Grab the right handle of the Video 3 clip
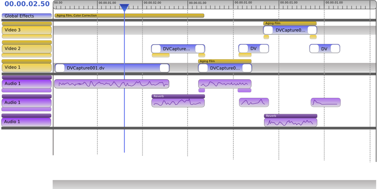 (x=312, y=30)
